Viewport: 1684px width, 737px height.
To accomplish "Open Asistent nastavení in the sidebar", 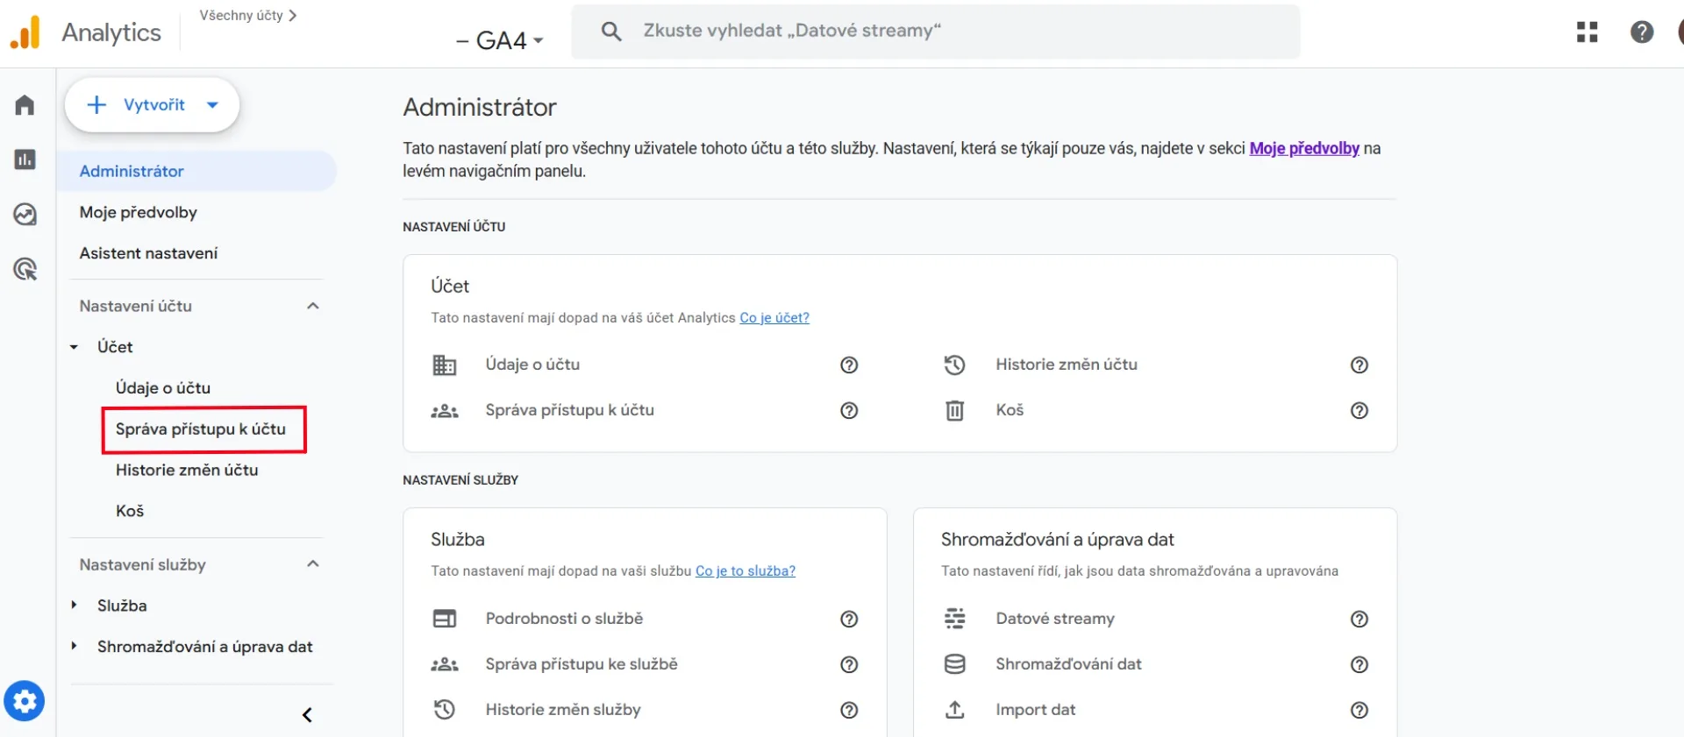I will tap(149, 253).
